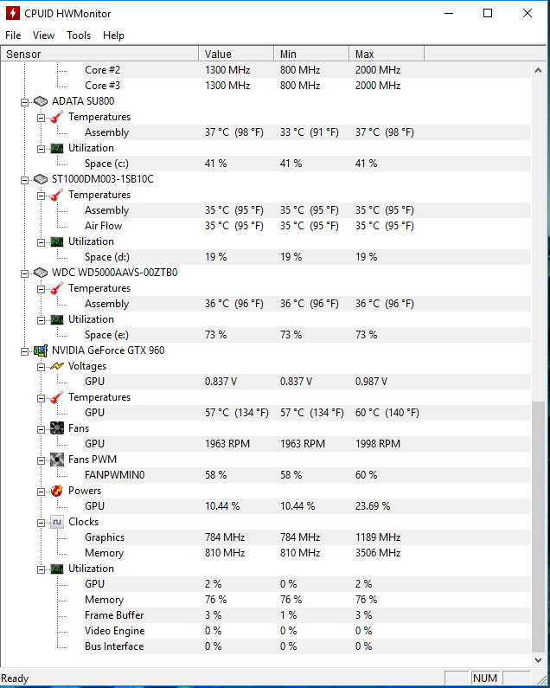This screenshot has width=550, height=688.
Task: Open the Tools menu
Action: (79, 35)
